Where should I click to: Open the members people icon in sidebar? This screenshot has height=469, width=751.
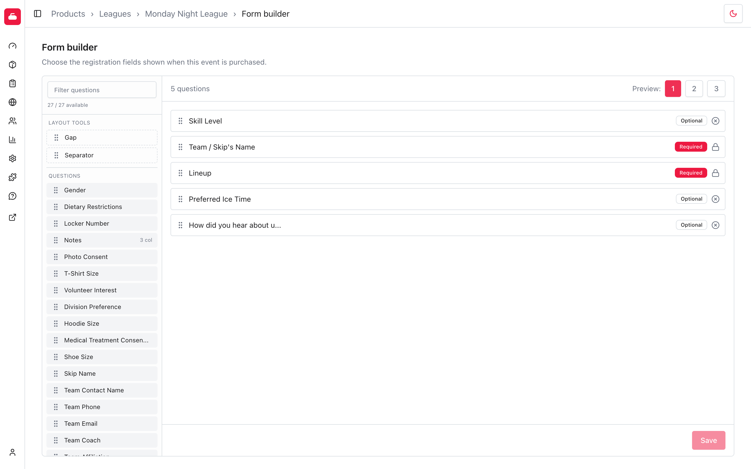click(13, 121)
